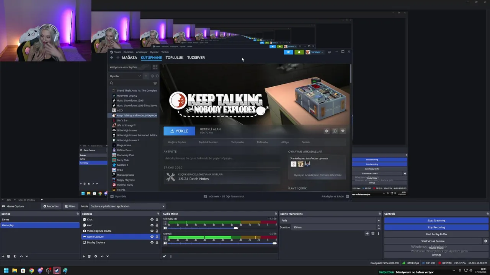Switch Steam library to grid view icon
Viewport: 490px width, 275px height.
pos(155,67)
